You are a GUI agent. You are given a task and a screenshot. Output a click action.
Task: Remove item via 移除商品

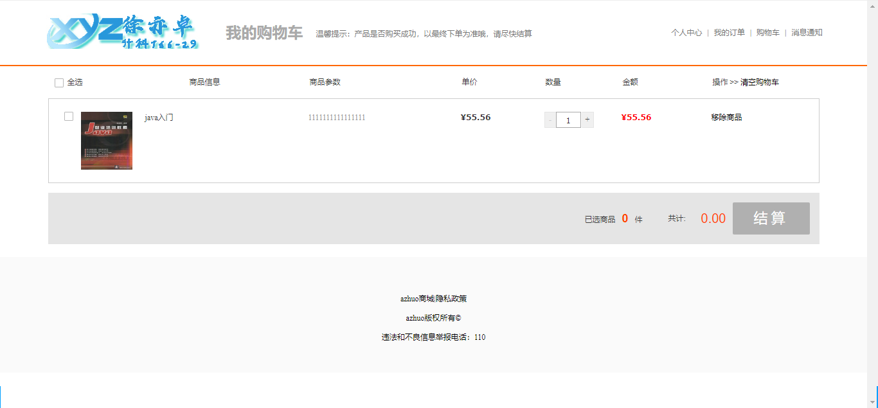click(726, 118)
